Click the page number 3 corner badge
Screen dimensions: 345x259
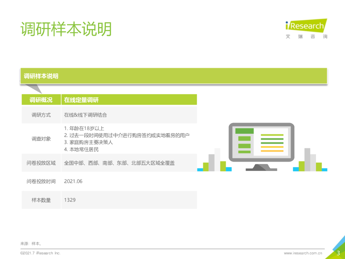coord(338,253)
